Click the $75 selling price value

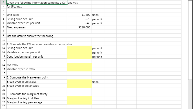tap(79, 19)
